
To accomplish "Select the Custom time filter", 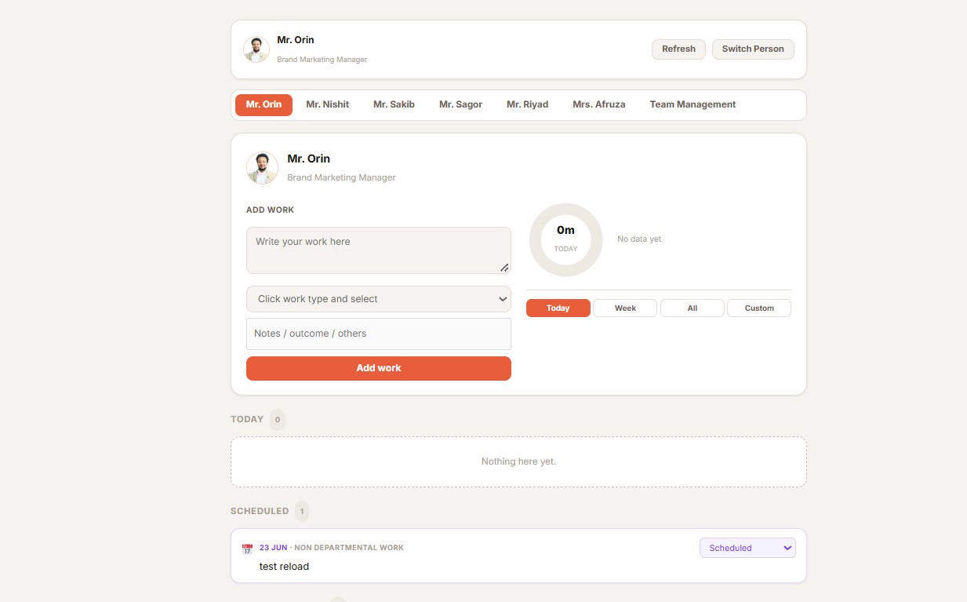I will 759,308.
